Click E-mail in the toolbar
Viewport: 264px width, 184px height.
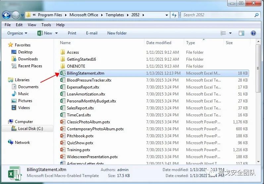[x=92, y=33]
